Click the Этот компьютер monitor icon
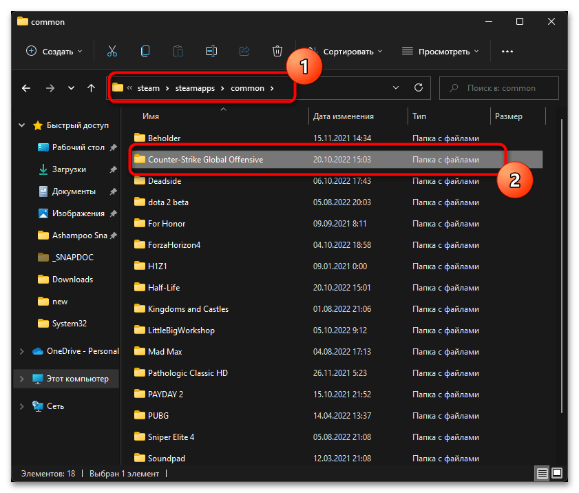579x493 pixels. [38, 379]
